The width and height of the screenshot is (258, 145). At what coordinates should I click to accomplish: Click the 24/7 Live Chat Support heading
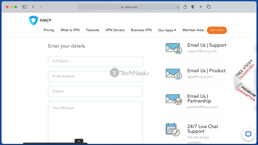[203, 129]
